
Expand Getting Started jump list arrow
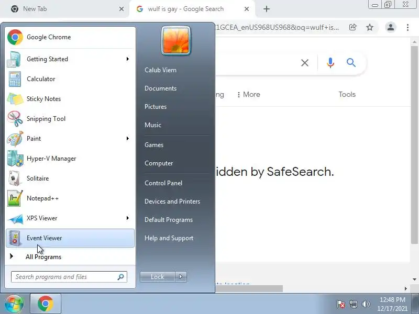pyautogui.click(x=128, y=59)
